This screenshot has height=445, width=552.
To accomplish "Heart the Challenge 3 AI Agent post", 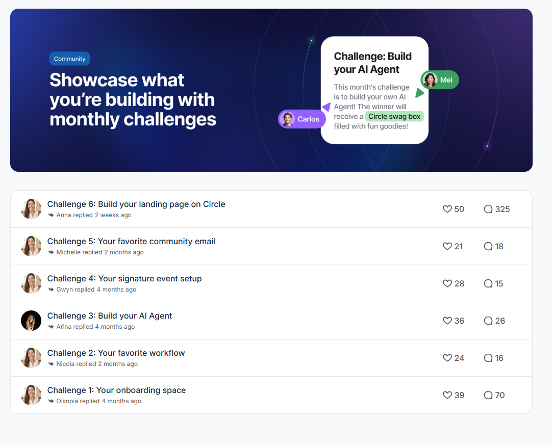I will (x=447, y=321).
